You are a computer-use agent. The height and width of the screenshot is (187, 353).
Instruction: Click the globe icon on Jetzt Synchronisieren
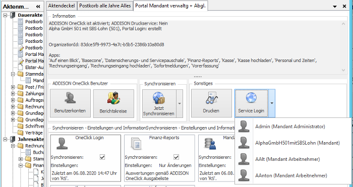(159, 98)
